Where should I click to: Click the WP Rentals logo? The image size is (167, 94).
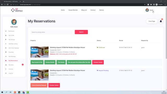[x=17, y=10]
